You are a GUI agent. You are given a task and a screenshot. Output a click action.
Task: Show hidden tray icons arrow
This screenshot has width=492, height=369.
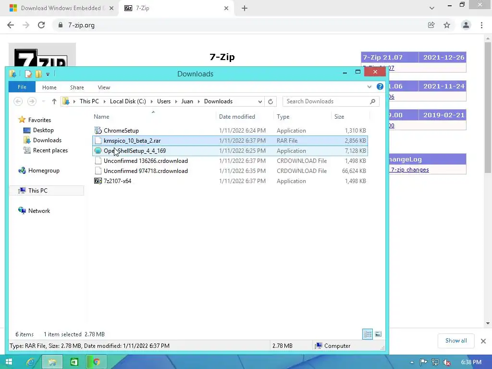tap(412, 362)
